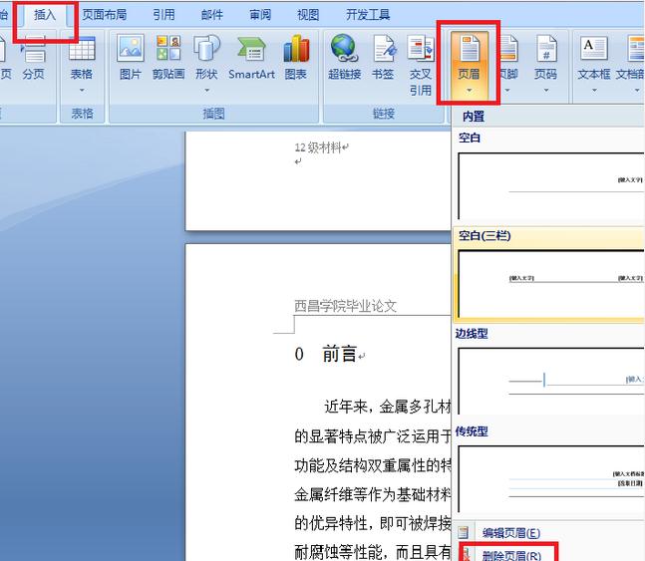Click the heading 0 前言

click(x=325, y=354)
